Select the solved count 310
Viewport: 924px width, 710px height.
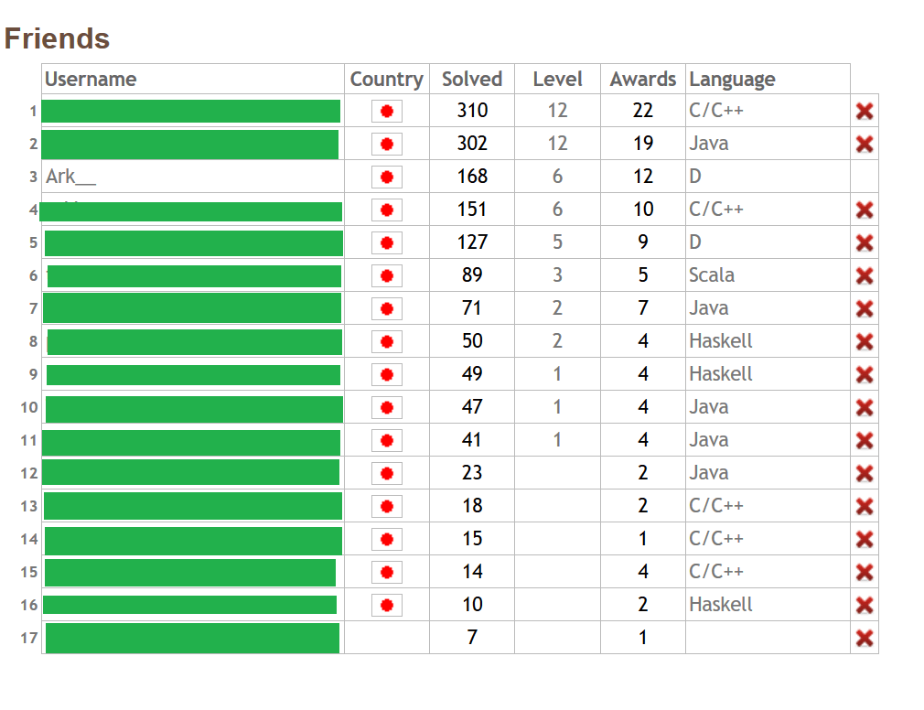pyautogui.click(x=472, y=110)
